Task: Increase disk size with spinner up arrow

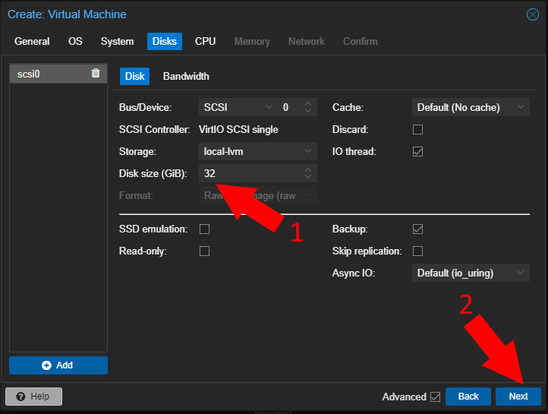Action: (x=308, y=170)
